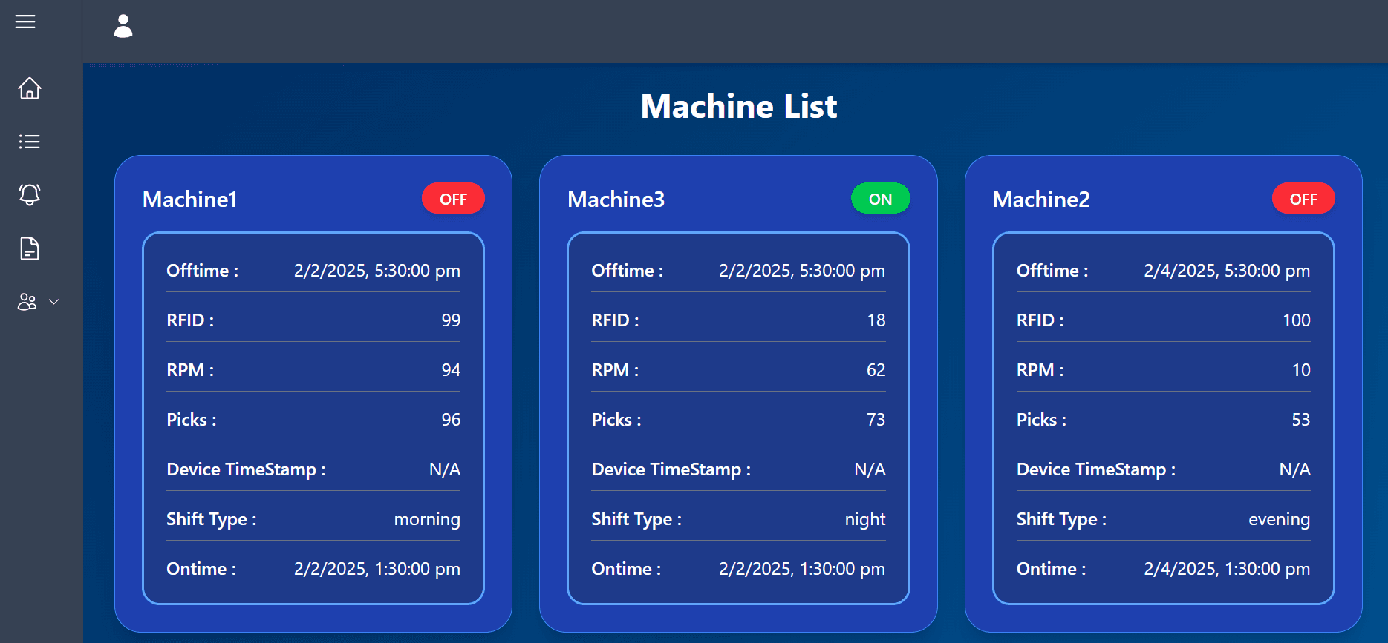Viewport: 1388px width, 643px height.
Task: Select the Machine2 card title
Action: tap(1041, 200)
